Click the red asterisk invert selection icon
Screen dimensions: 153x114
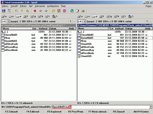[x=35, y=11]
